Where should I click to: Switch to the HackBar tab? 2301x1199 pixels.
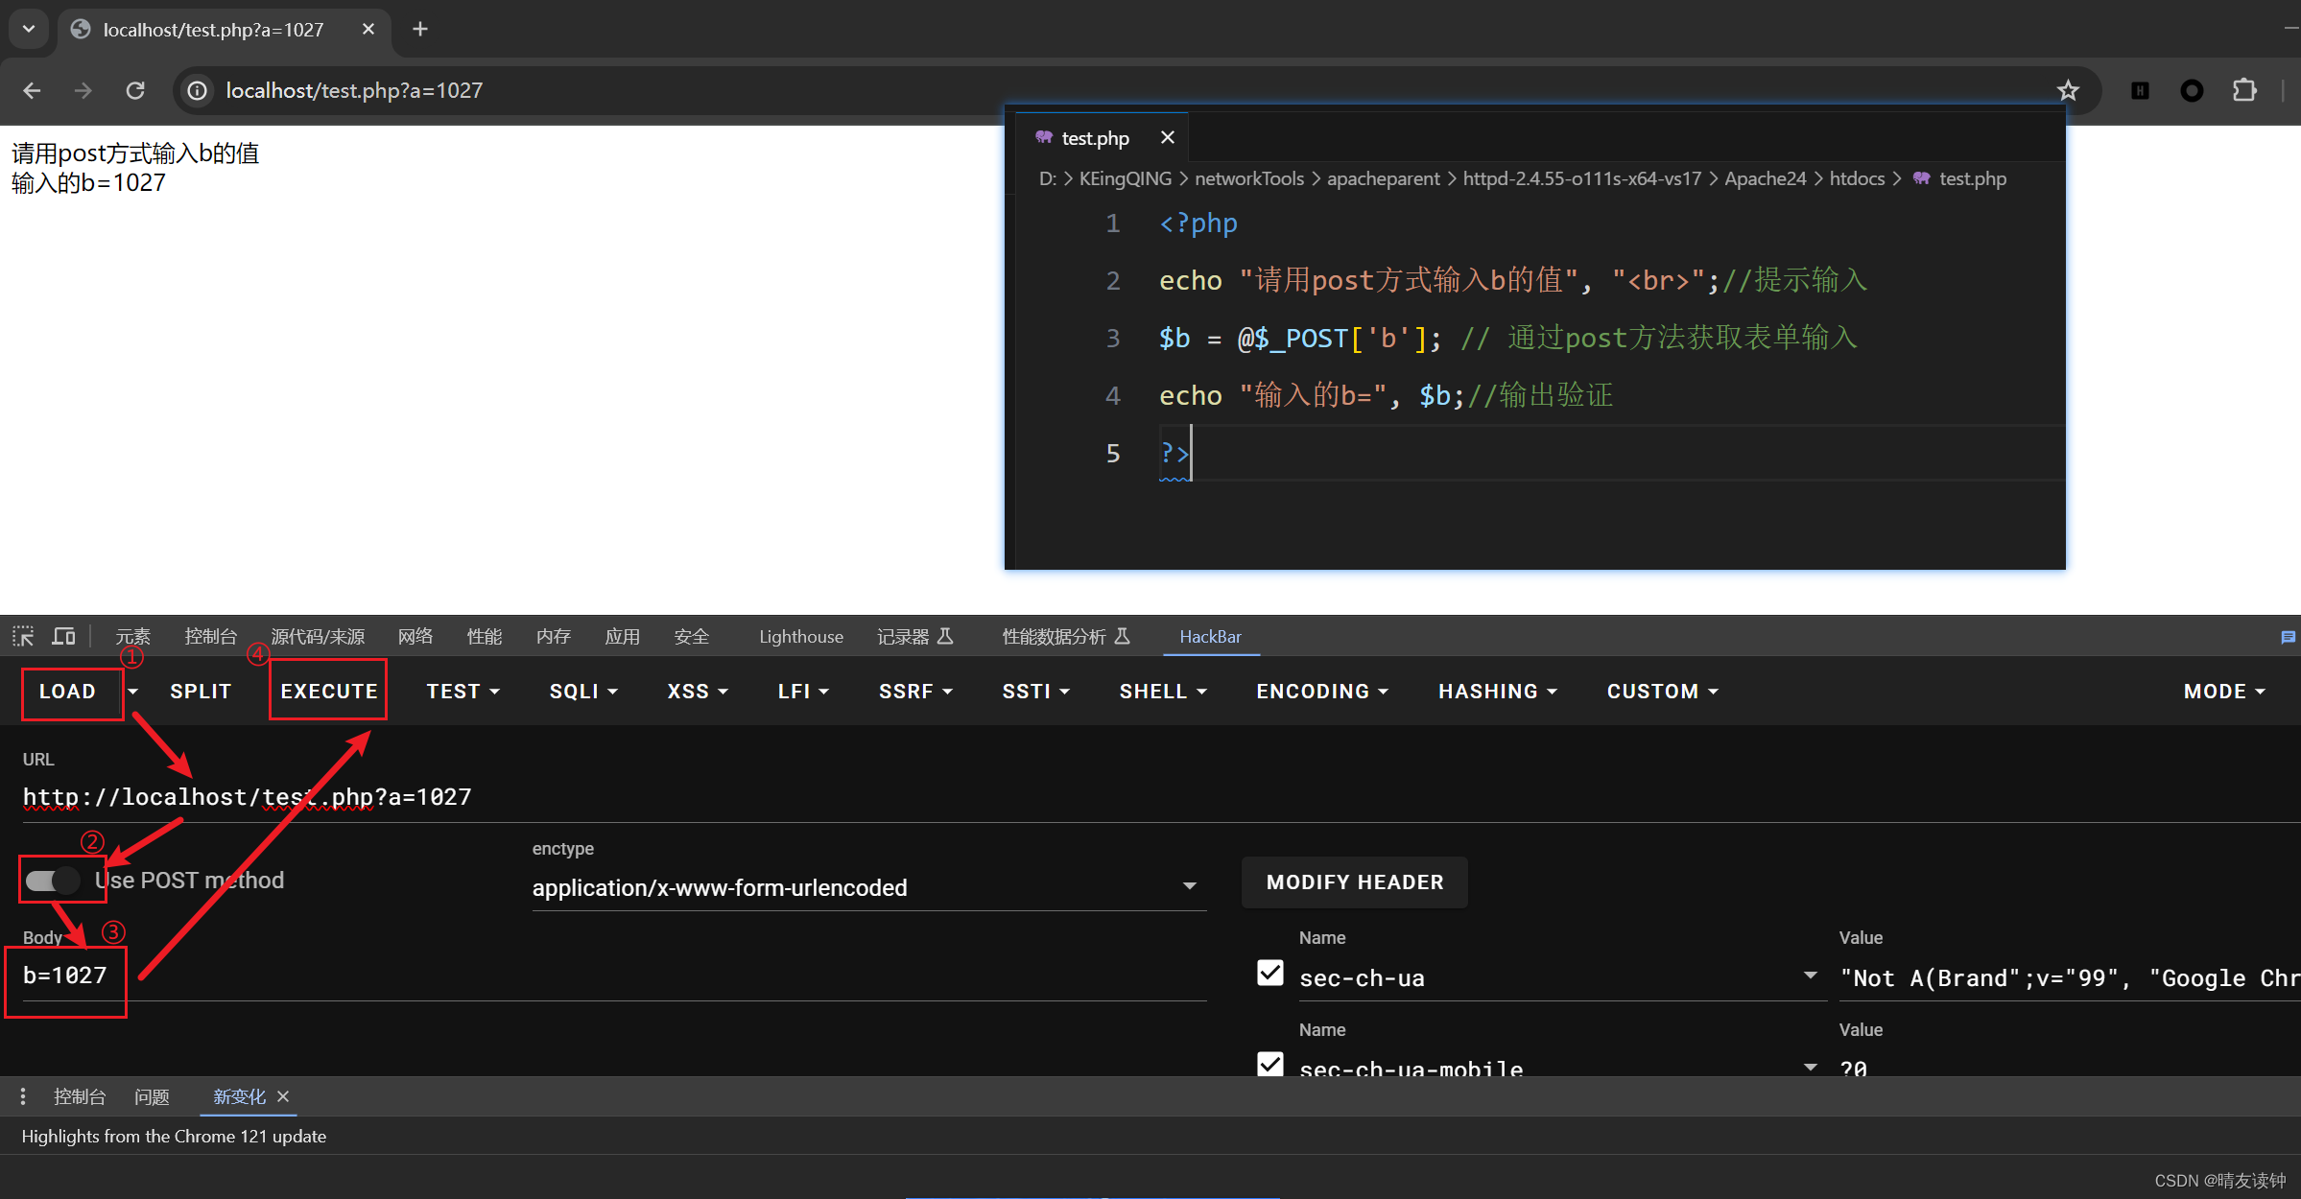[x=1213, y=638]
